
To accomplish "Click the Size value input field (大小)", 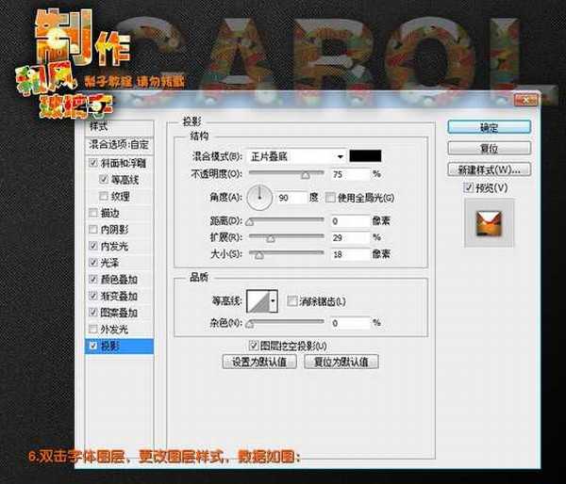I will click(349, 254).
